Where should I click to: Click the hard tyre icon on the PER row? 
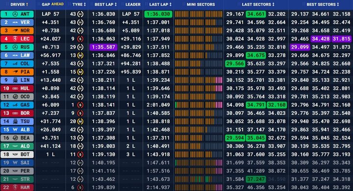[x=80, y=171]
